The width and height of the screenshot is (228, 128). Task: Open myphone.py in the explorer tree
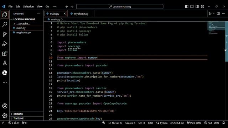pos(27,32)
